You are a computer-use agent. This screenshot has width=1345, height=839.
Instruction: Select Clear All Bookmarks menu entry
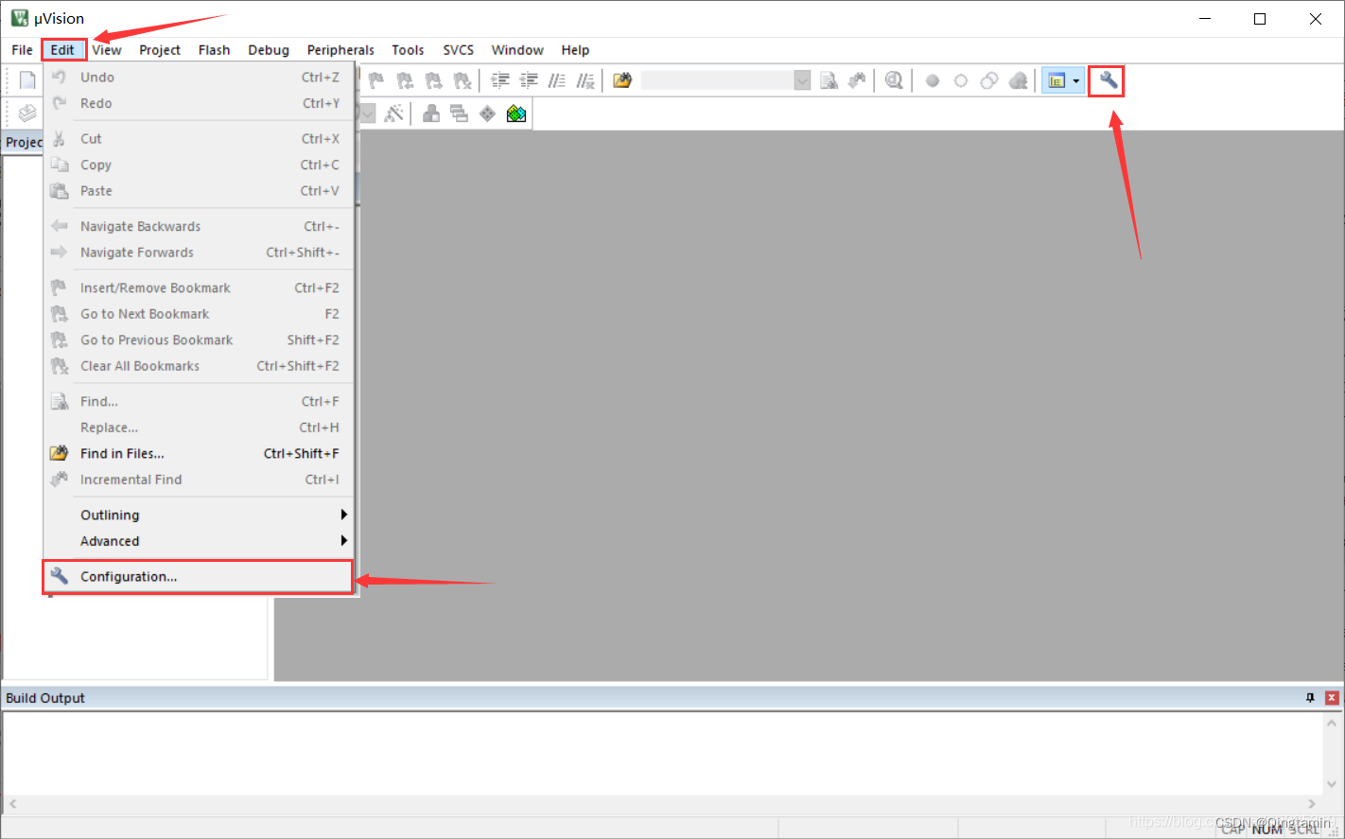tap(199, 366)
